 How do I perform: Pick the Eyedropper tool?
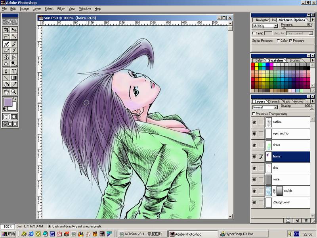[x=14, y=84]
